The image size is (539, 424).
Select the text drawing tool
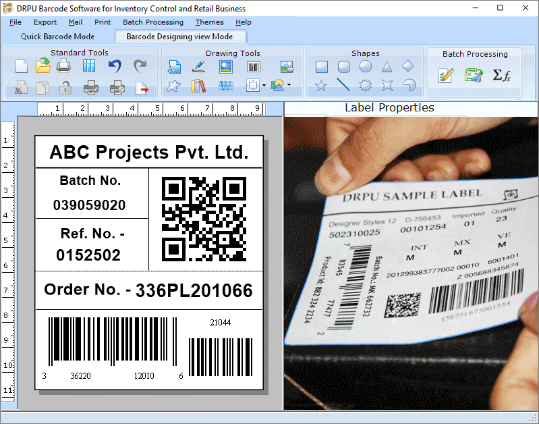[x=174, y=66]
